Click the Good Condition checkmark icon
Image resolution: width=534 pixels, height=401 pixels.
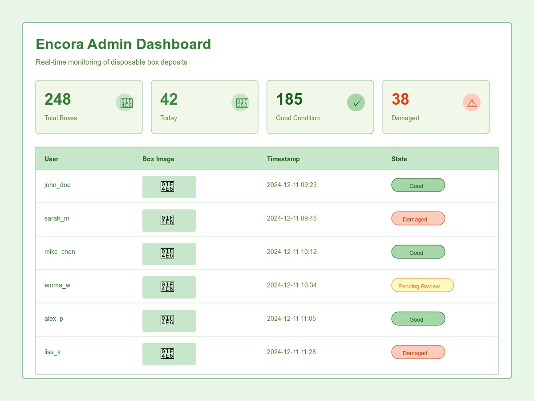356,102
